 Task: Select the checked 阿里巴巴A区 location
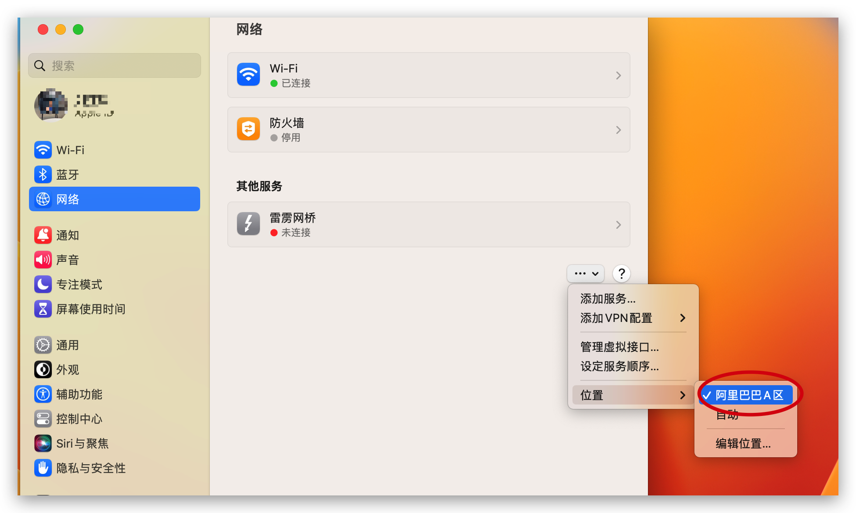click(x=749, y=395)
